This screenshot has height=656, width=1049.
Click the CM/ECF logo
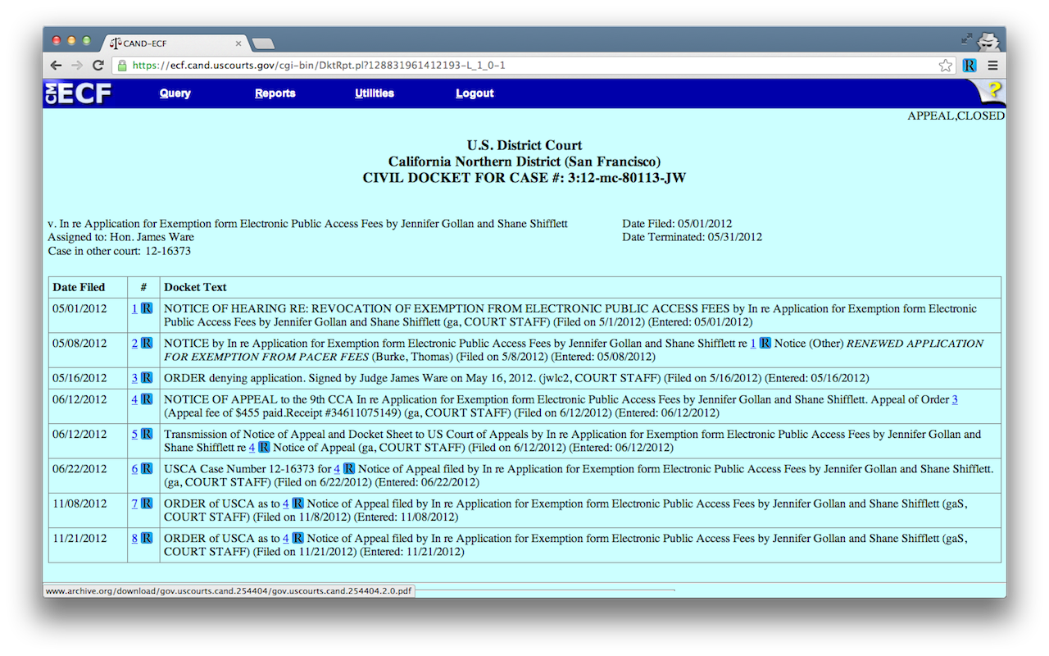pos(78,93)
